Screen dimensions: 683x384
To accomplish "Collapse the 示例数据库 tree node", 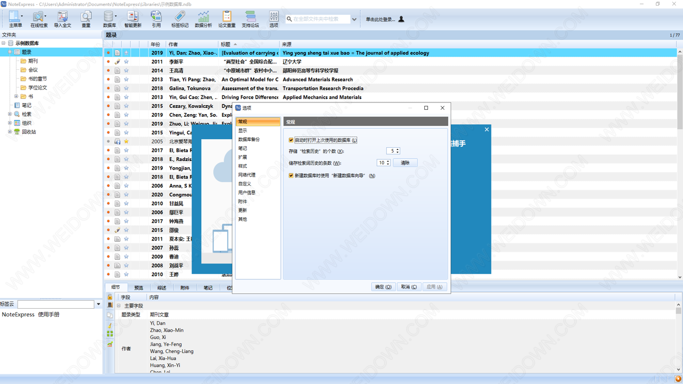I will tap(3, 43).
